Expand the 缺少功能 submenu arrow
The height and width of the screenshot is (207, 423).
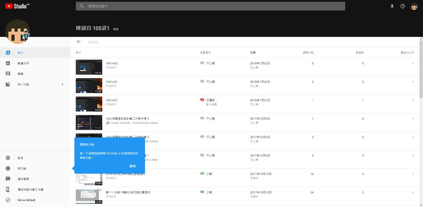62,84
